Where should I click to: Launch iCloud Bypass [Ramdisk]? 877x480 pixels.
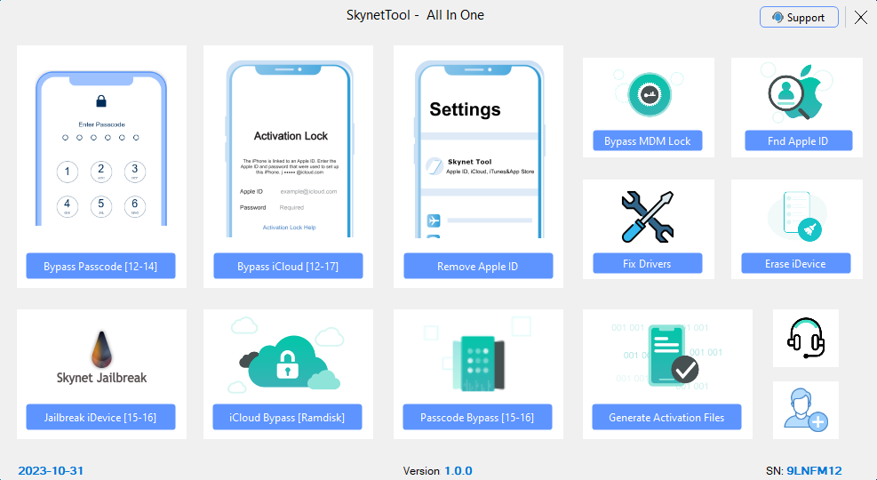(287, 417)
